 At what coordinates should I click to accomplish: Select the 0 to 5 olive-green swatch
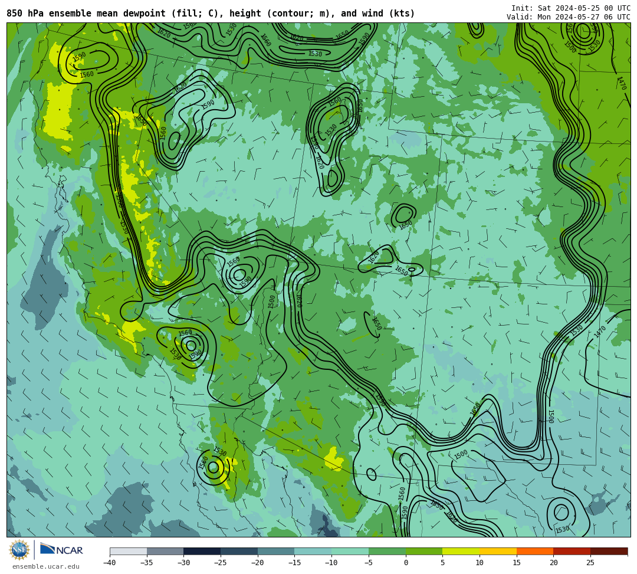[x=424, y=551]
